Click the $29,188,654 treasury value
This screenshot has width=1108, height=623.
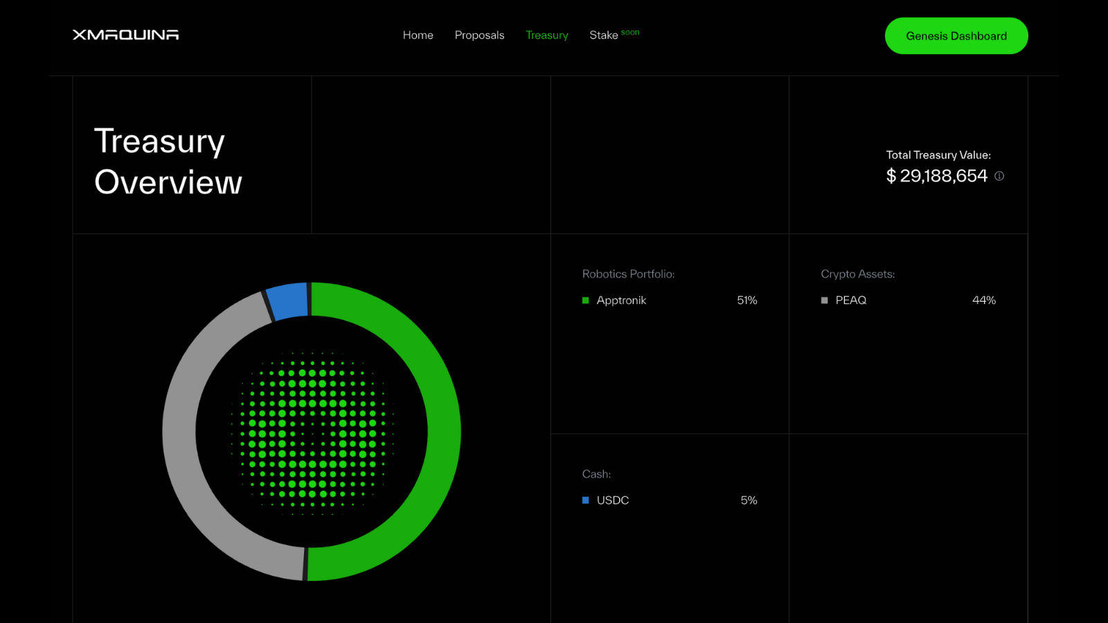click(x=936, y=175)
